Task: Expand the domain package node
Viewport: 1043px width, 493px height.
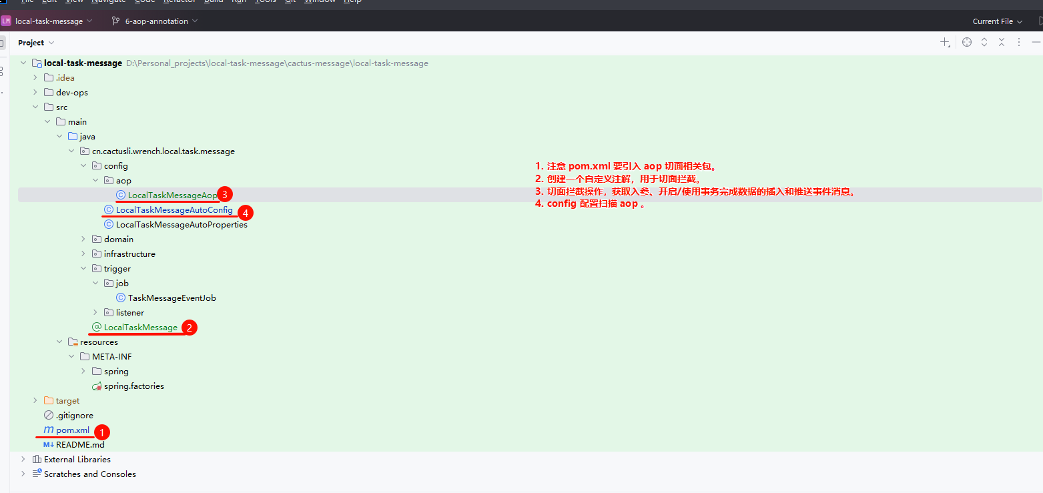Action: (x=83, y=239)
